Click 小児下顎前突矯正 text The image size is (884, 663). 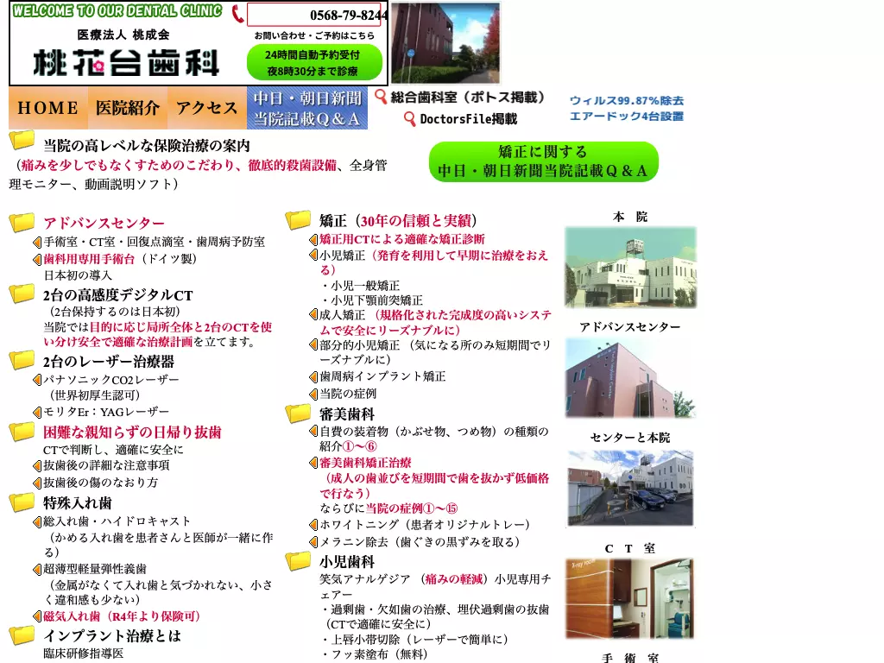(376, 300)
